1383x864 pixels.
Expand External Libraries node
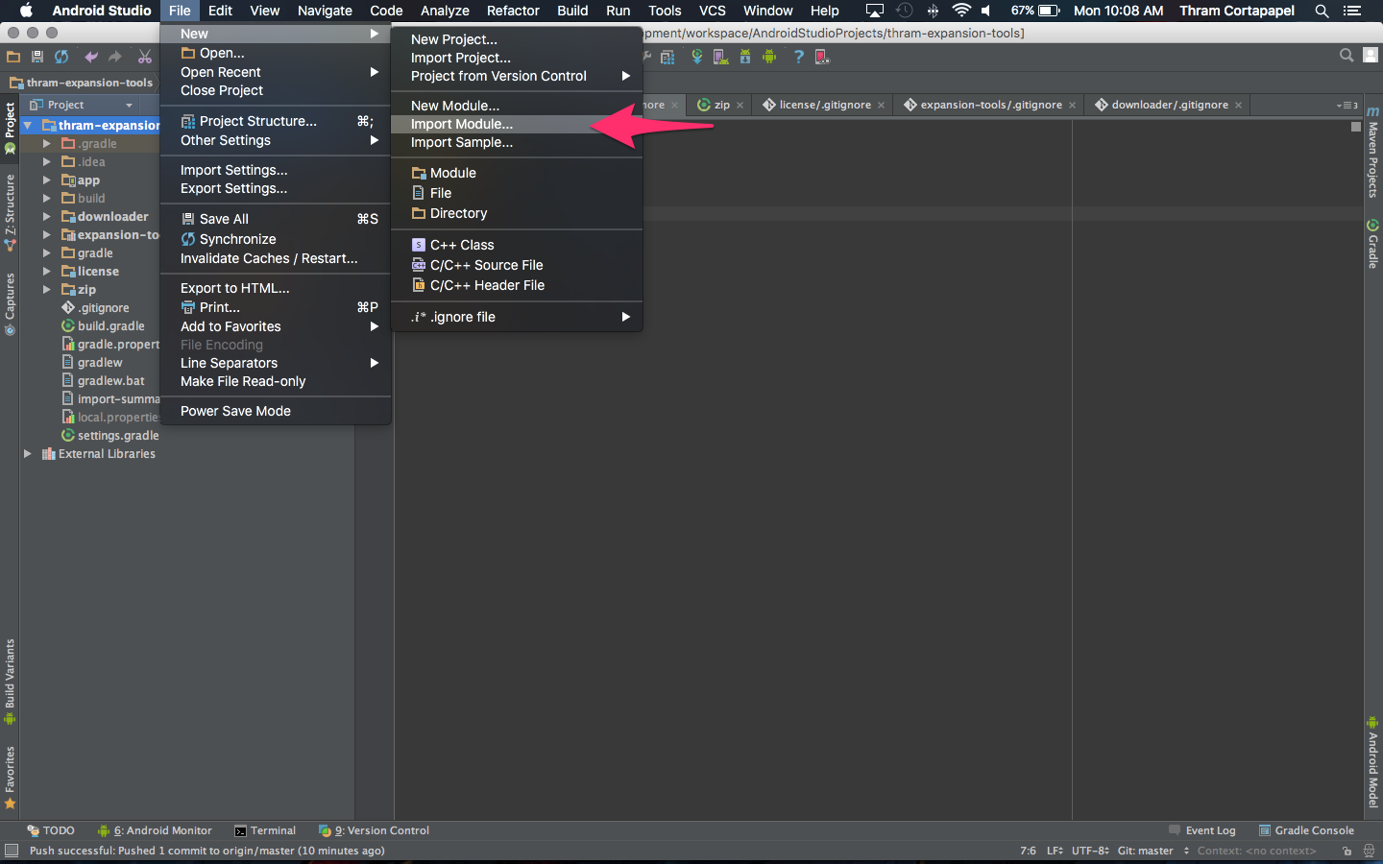pyautogui.click(x=28, y=453)
